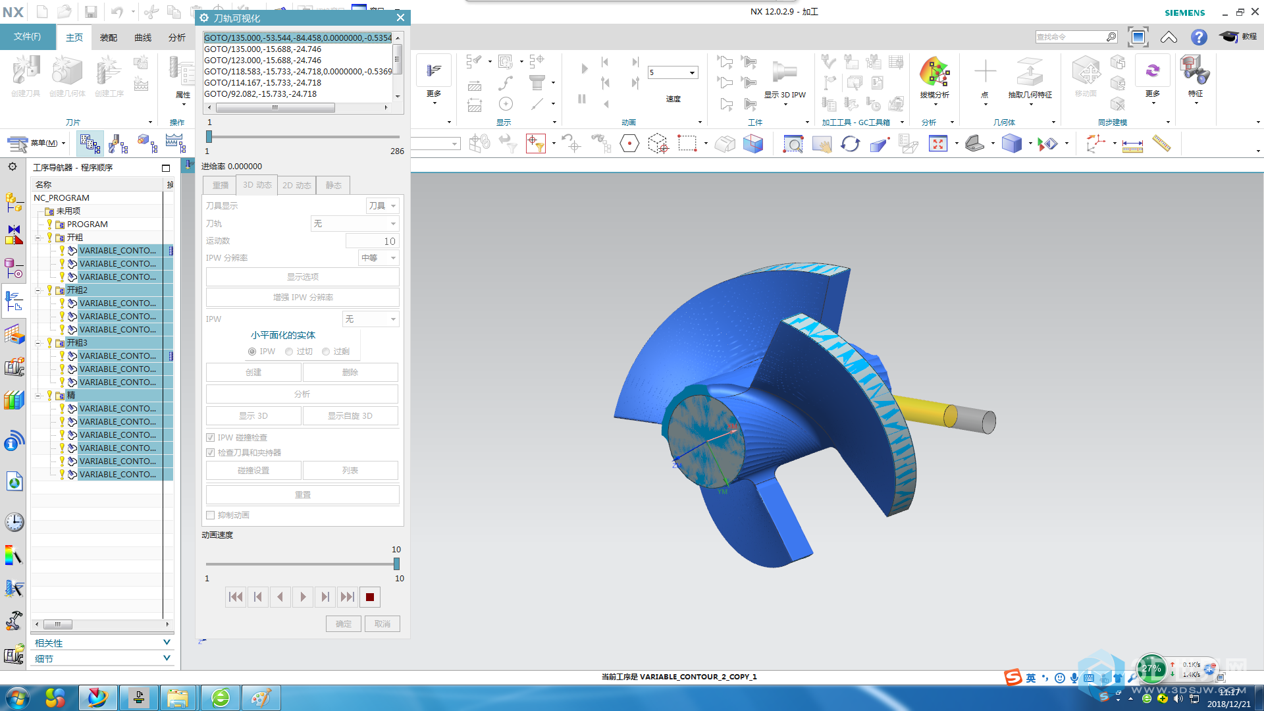The width and height of the screenshot is (1264, 711).
Task: Open the IPW dropdown showing 无
Action: pos(371,319)
